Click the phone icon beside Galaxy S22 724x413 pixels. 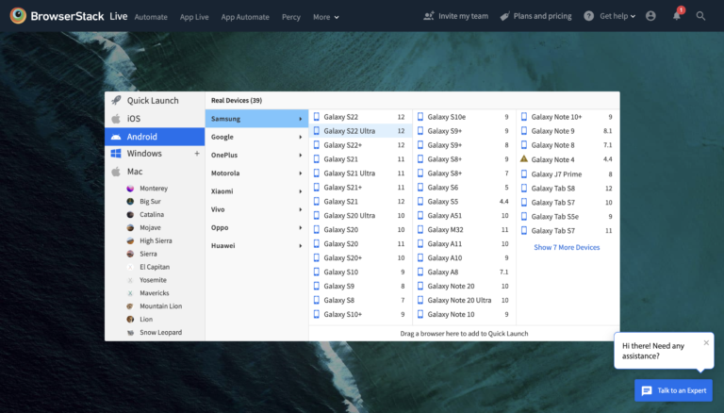pyautogui.click(x=317, y=117)
